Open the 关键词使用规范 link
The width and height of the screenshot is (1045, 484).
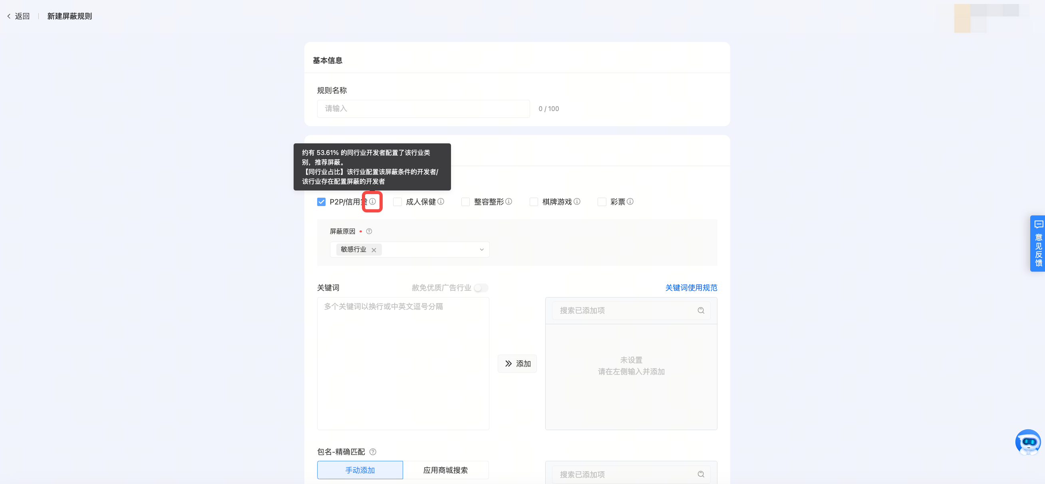coord(691,288)
